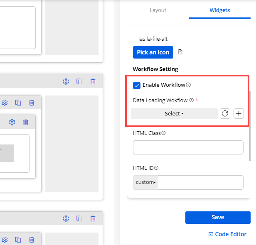Click the file icon preview beside Pick an Icon
The height and width of the screenshot is (245, 256).
coord(180,52)
